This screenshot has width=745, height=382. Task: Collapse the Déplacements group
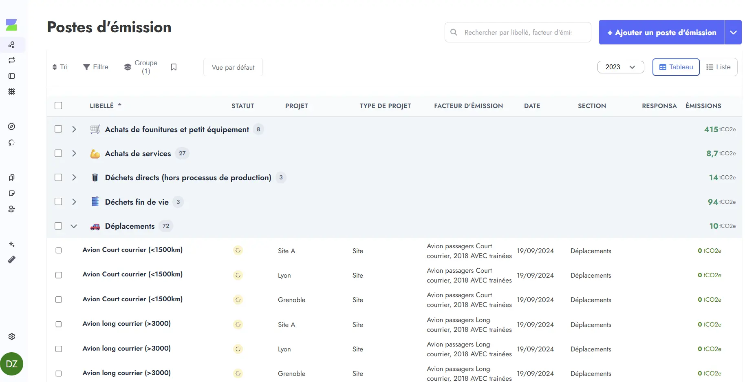(74, 226)
